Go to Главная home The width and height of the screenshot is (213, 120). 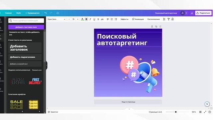click(x=8, y=13)
